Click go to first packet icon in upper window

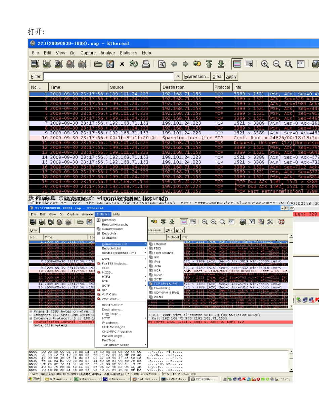[209, 64]
